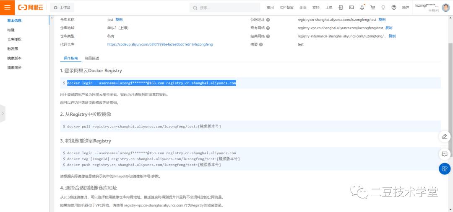
Task: Click the help icon beside 经典网络
Action: 268,36
